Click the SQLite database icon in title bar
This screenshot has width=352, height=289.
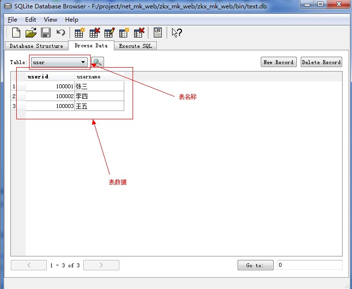coord(8,6)
